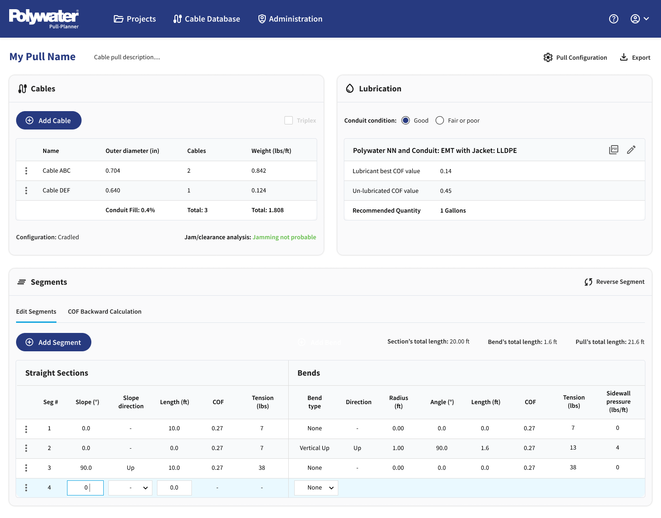Click the 'Total: 1.808' weight total
Screen dimensions: 661x518
268,210
